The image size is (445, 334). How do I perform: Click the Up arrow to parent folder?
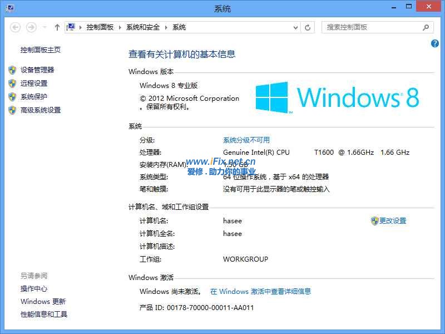tap(57, 27)
